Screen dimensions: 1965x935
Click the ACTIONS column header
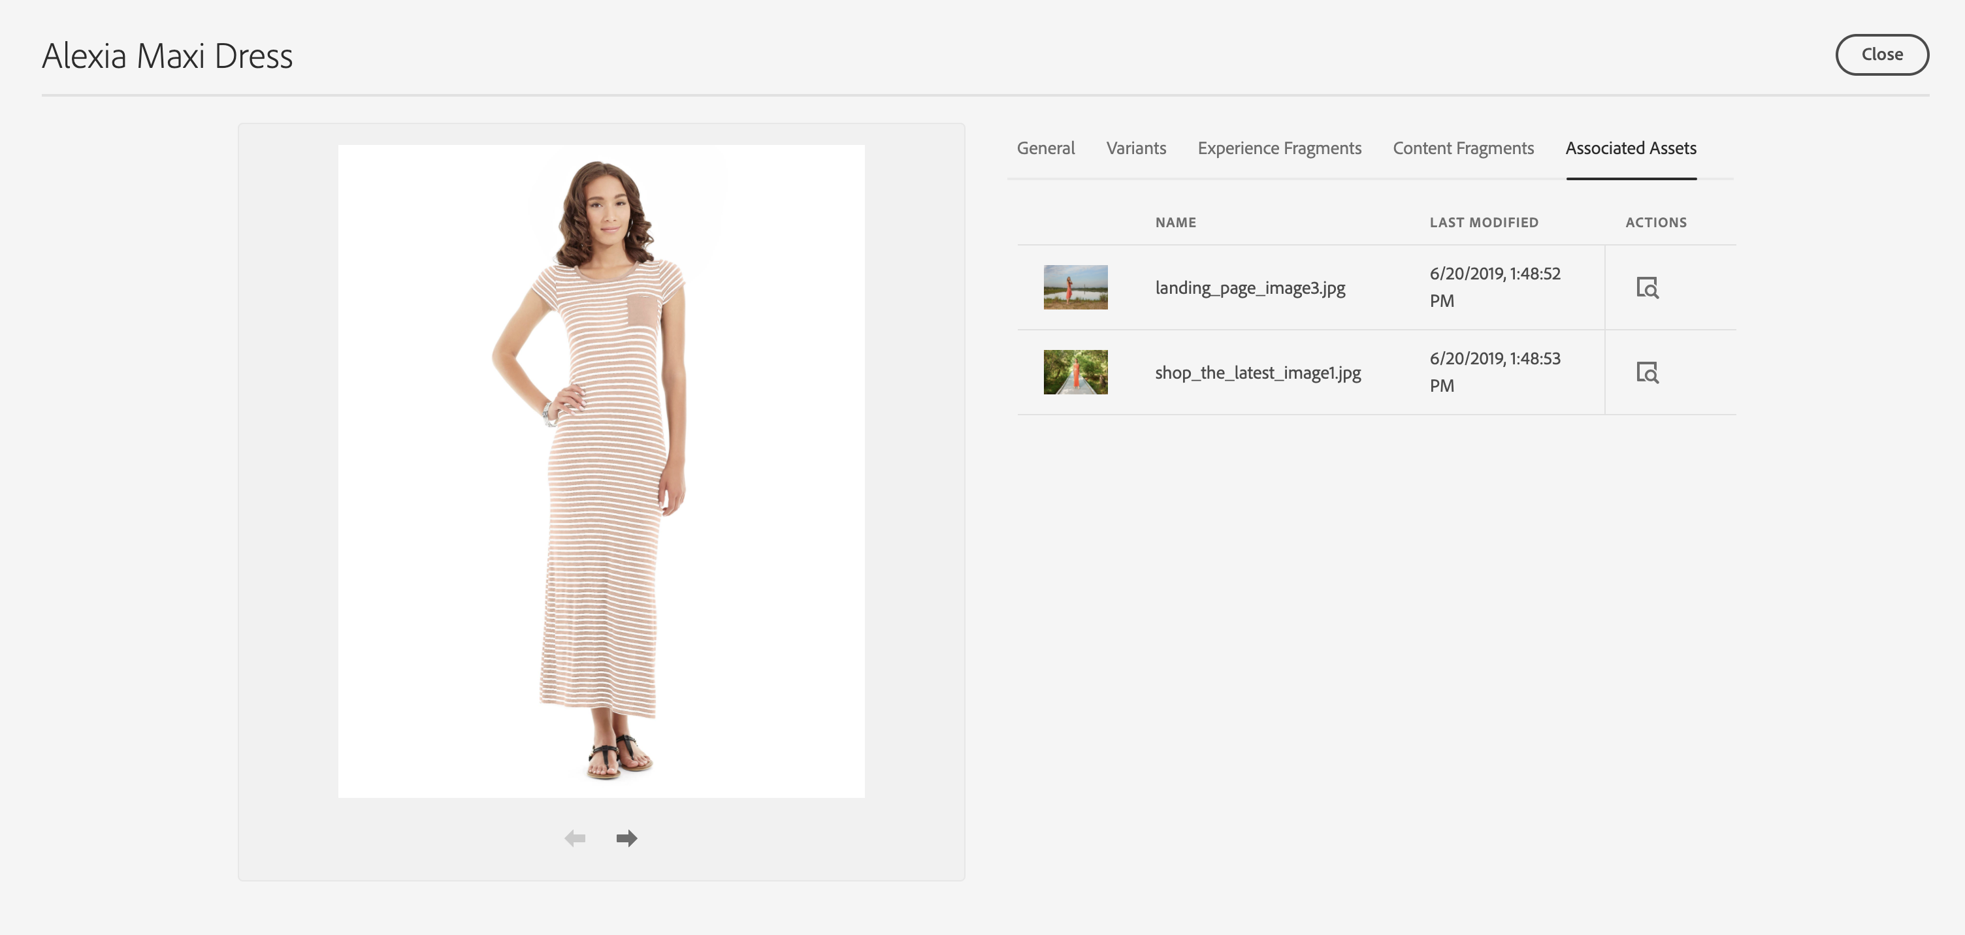1655,223
